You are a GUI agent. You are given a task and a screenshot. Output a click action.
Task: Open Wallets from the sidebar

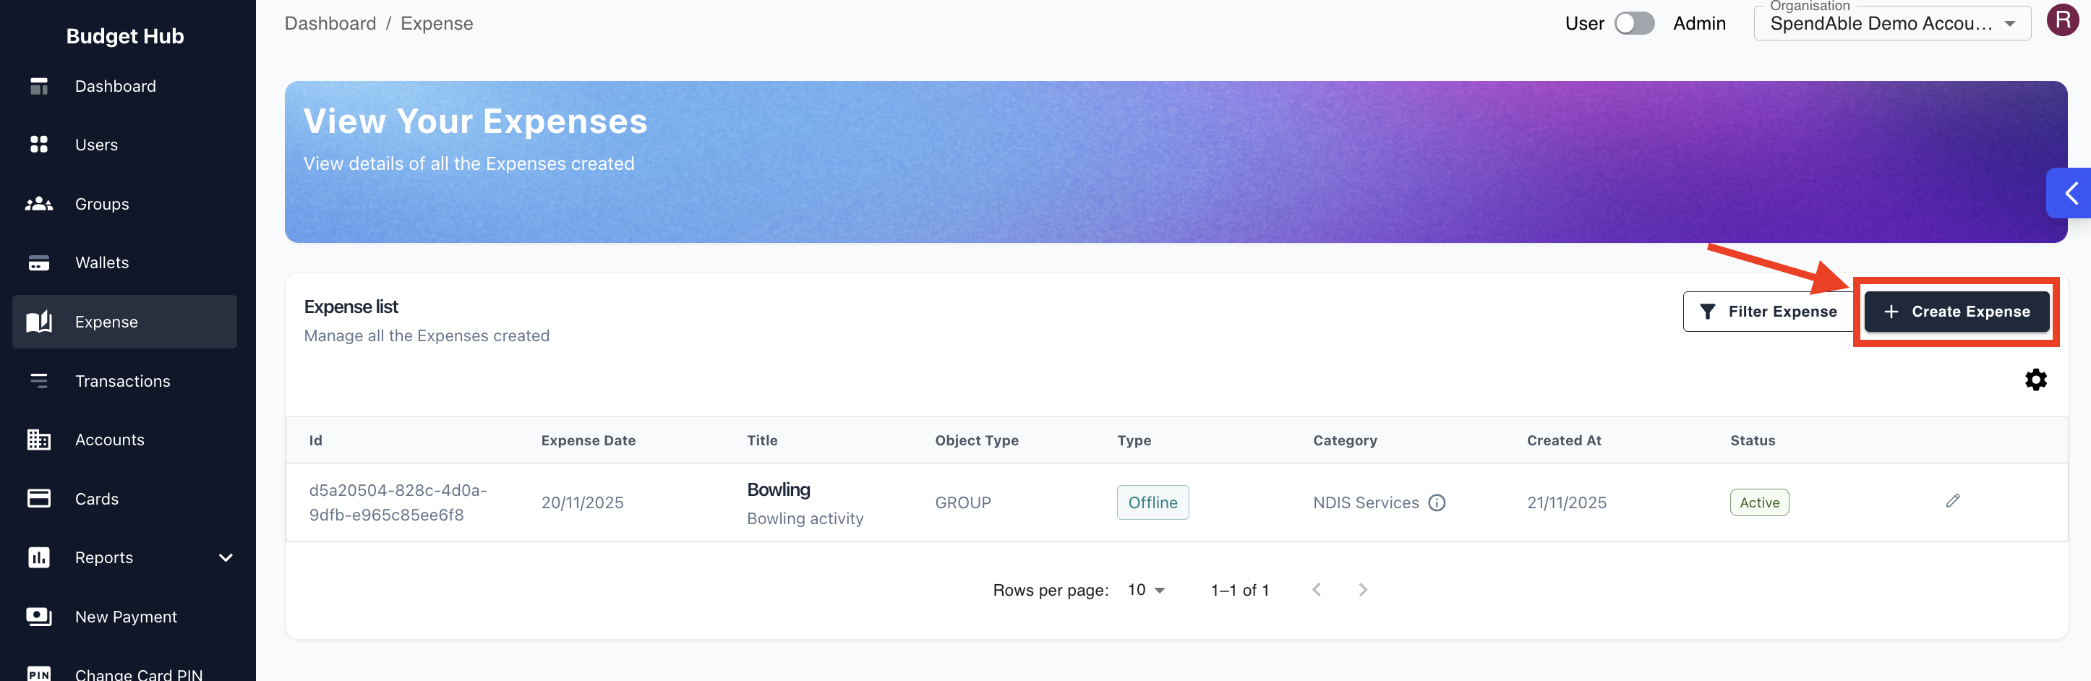pyautogui.click(x=101, y=262)
